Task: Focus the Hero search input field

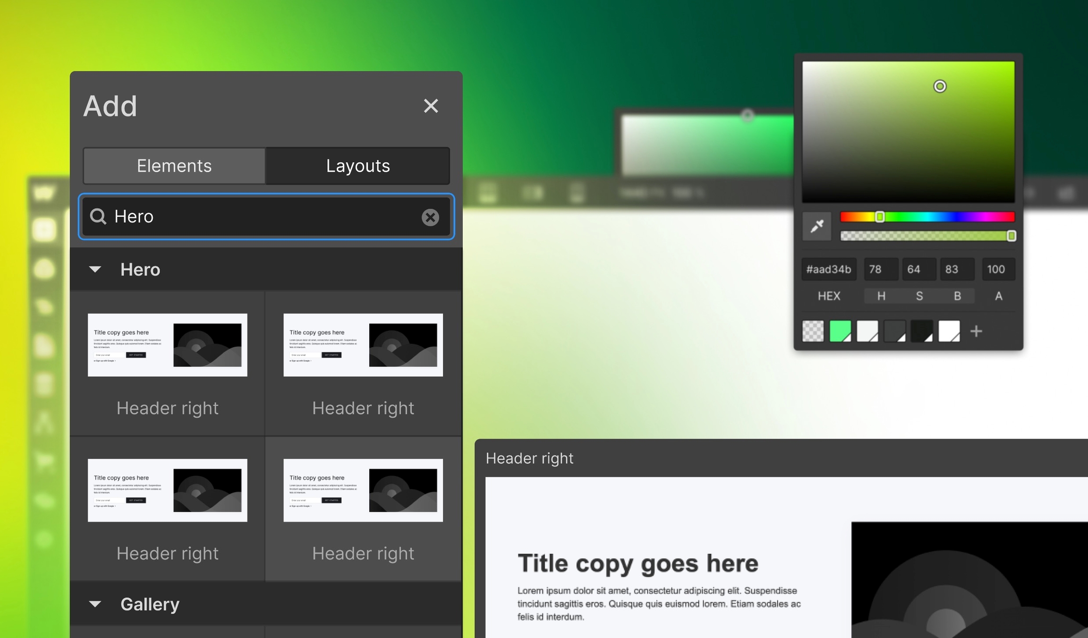Action: tap(264, 217)
